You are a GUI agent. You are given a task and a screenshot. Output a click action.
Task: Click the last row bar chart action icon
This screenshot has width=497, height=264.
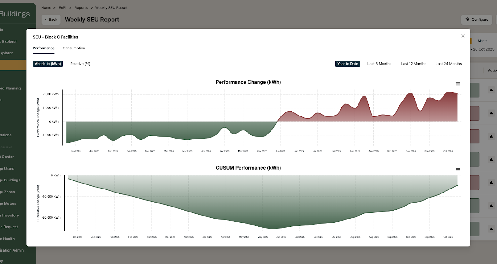tap(491, 229)
